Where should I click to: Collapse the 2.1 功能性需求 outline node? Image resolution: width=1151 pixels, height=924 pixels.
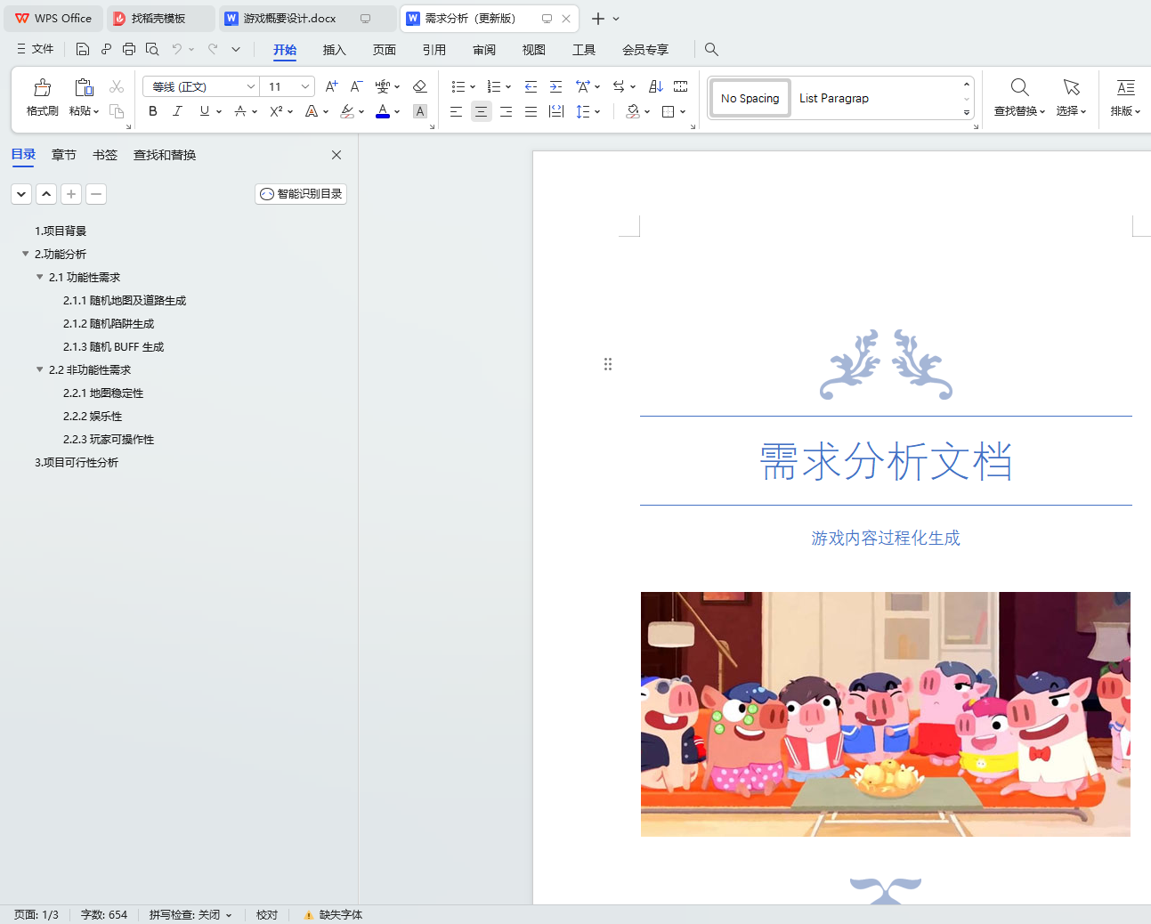(39, 277)
